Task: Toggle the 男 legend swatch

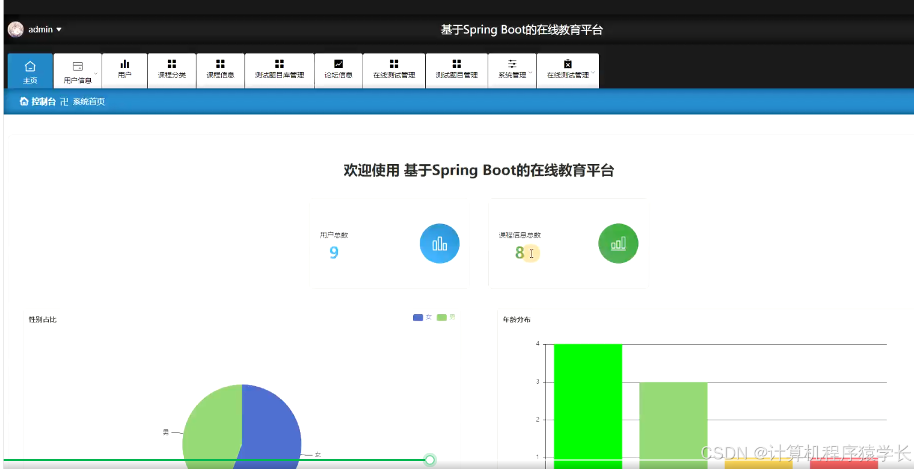Action: pyautogui.click(x=441, y=317)
